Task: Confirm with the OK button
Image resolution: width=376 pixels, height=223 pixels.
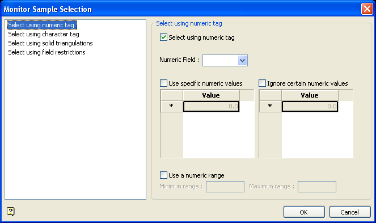Action: (x=304, y=212)
